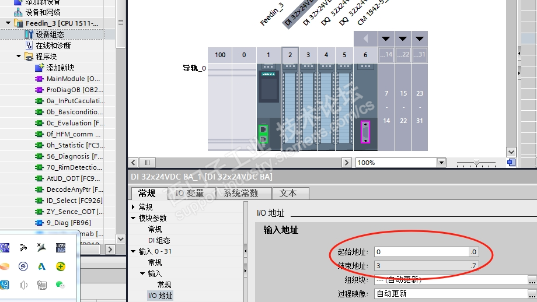Collapse the 输入 subsection

coord(142,273)
